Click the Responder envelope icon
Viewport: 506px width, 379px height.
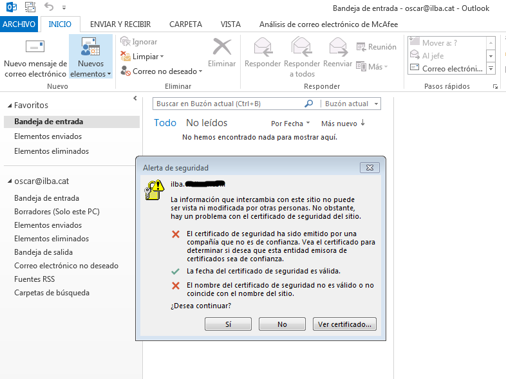pyautogui.click(x=263, y=46)
